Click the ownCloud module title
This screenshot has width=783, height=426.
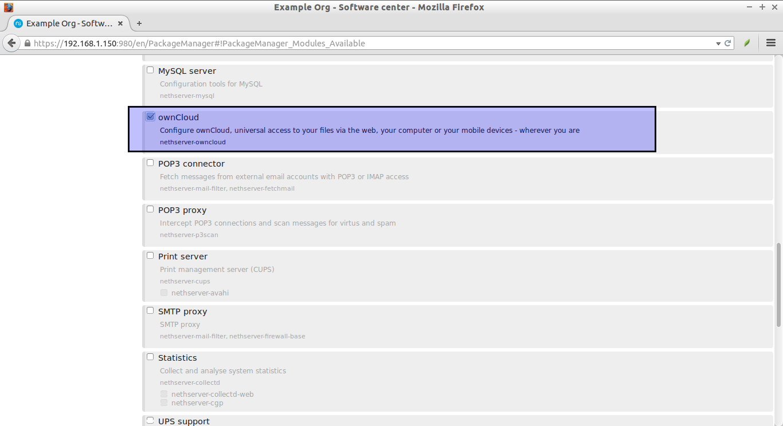tap(178, 117)
